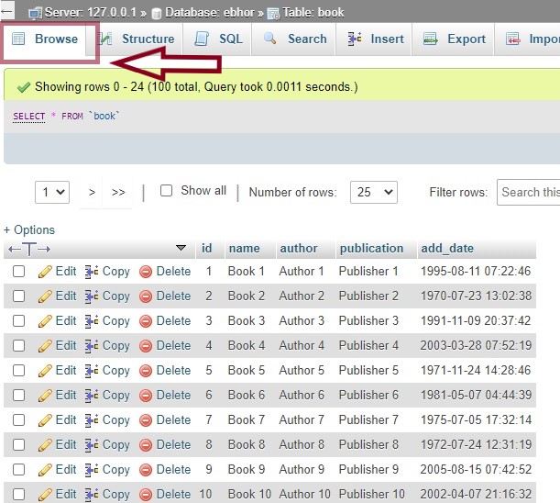
Task: Click the Edit link for Book 6
Action: (66, 395)
